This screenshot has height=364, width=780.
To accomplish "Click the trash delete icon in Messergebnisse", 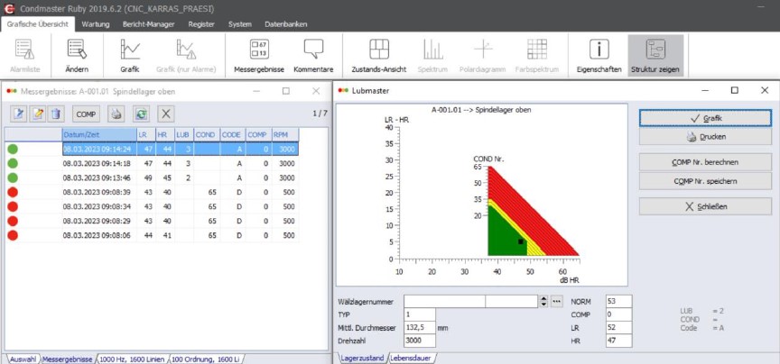I will coord(56,114).
